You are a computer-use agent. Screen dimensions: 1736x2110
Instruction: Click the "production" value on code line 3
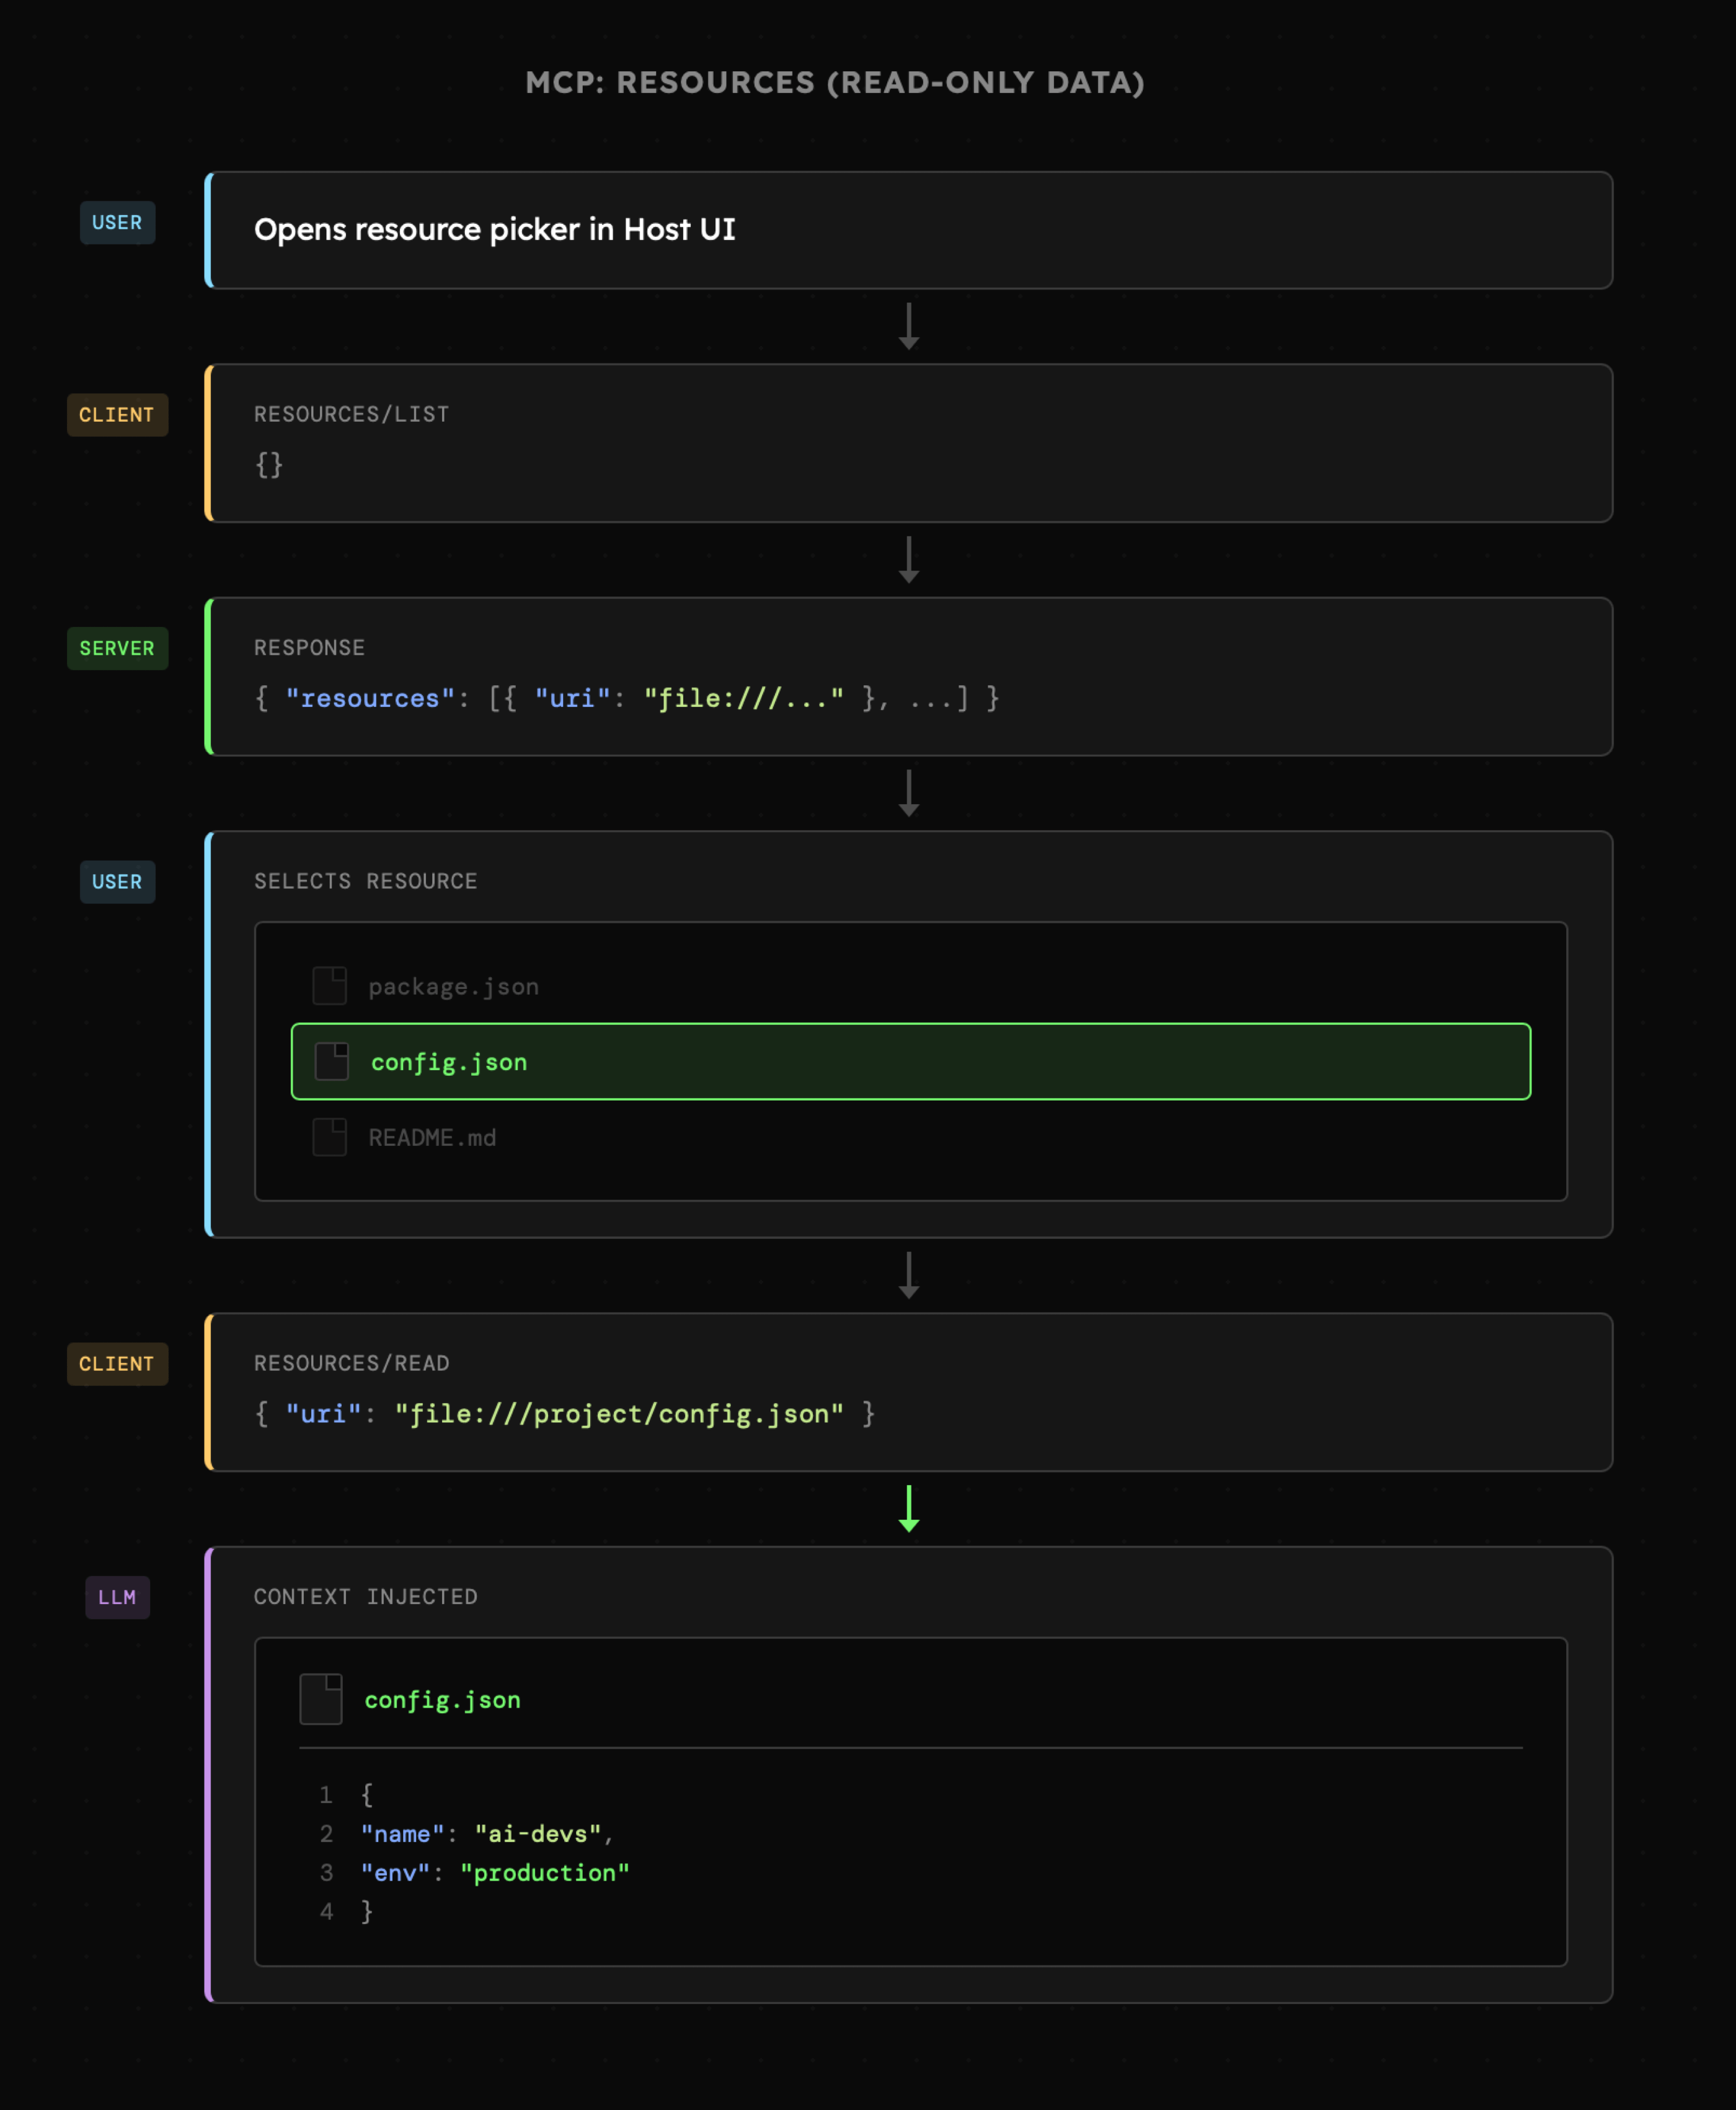(x=545, y=1873)
